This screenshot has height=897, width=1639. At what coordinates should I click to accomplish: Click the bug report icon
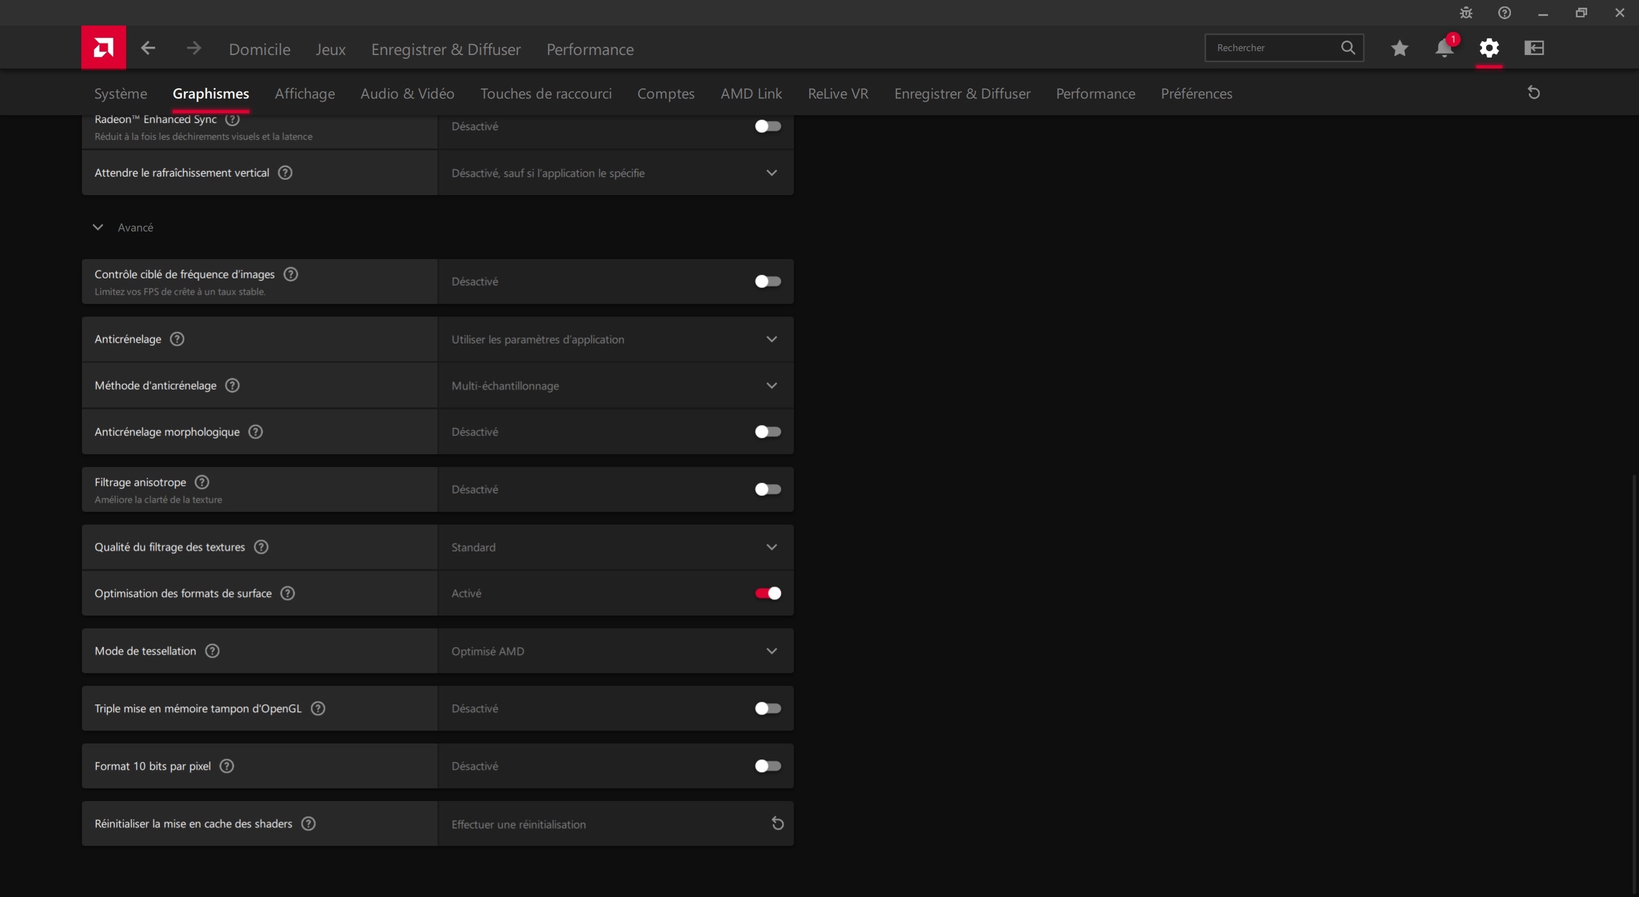pos(1466,13)
